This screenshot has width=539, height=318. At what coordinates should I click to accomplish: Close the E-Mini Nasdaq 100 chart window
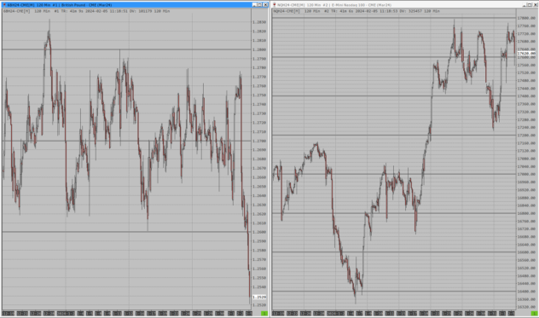(536, 5)
